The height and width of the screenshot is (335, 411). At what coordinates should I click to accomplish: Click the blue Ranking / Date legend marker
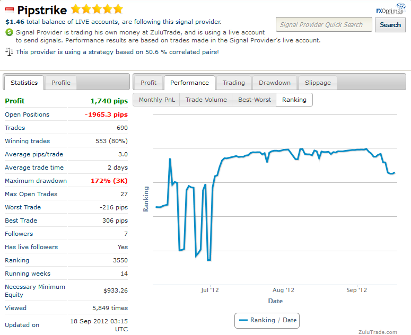pos(243,320)
